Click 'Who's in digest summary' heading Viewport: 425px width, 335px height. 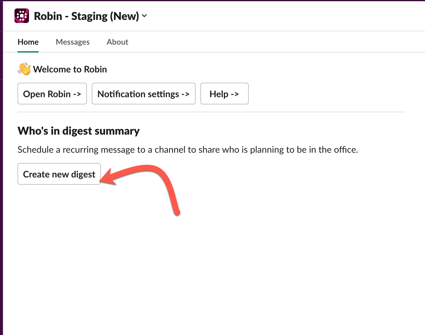point(78,131)
